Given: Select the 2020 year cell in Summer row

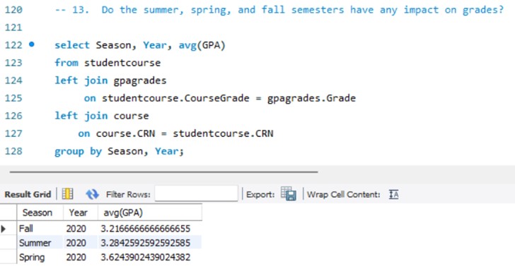Looking at the screenshot, I should (x=81, y=243).
